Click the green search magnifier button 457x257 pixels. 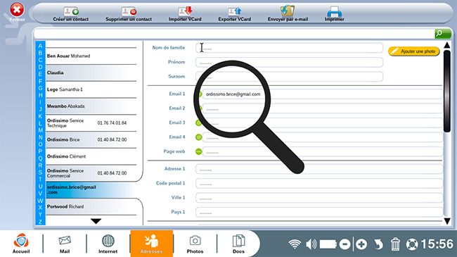point(443,34)
